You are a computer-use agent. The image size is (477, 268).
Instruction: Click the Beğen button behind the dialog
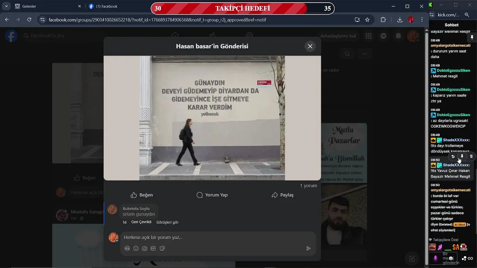point(85,178)
